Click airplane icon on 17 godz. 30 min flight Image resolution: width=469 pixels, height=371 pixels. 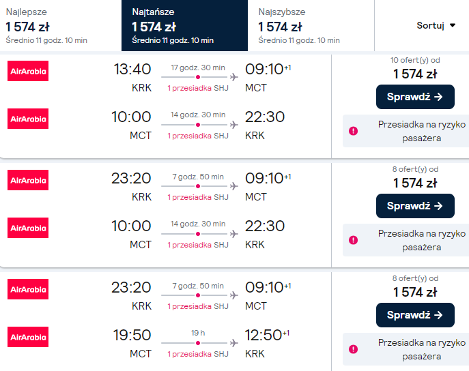pyautogui.click(x=234, y=77)
